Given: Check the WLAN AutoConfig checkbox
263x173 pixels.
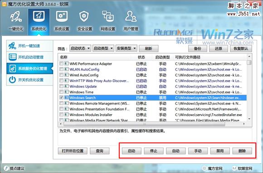Looking at the screenshot, I should (61, 69).
